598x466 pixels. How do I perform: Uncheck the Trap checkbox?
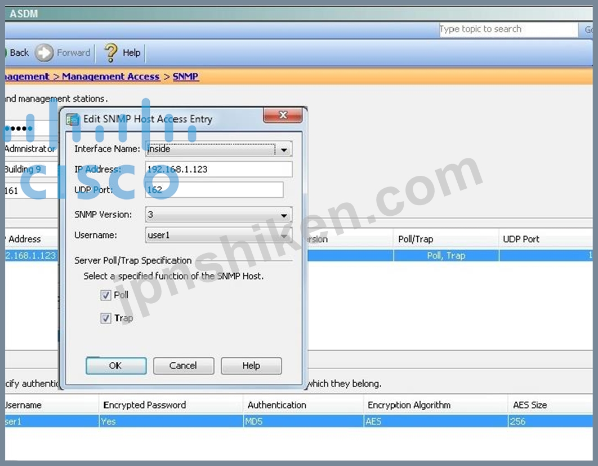[x=106, y=318]
